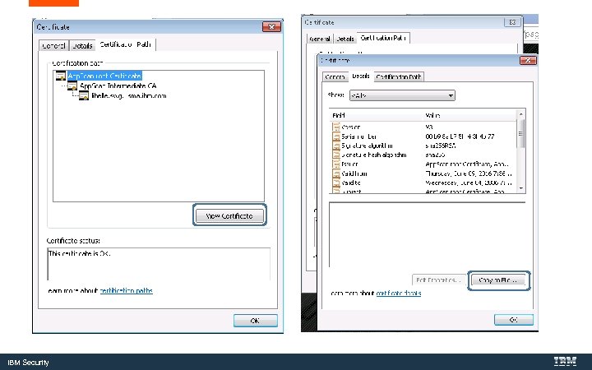Select Certification Path tab in left dialog
This screenshot has width=592, height=370.
pos(125,44)
